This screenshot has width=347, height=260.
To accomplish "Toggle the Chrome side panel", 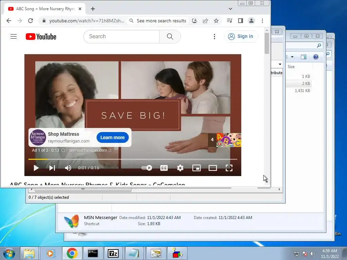I will coord(241,21).
